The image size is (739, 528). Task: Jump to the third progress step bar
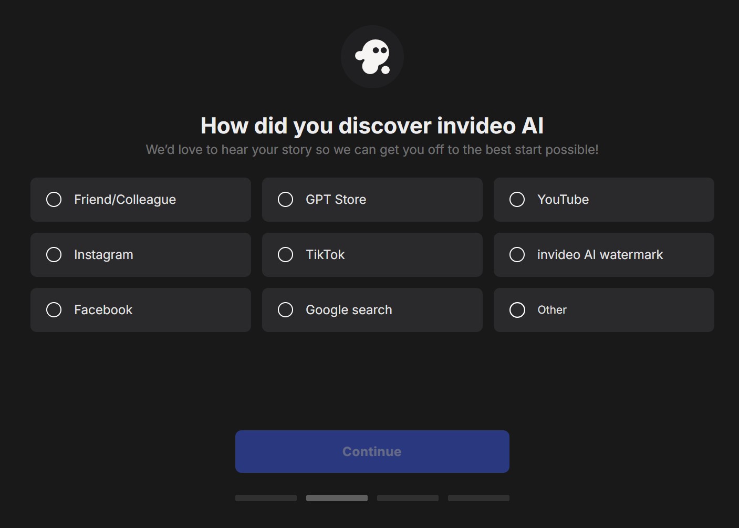[x=408, y=498]
